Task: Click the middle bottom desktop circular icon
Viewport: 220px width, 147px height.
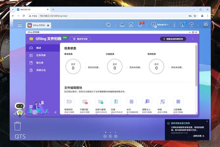Action: click(x=110, y=136)
